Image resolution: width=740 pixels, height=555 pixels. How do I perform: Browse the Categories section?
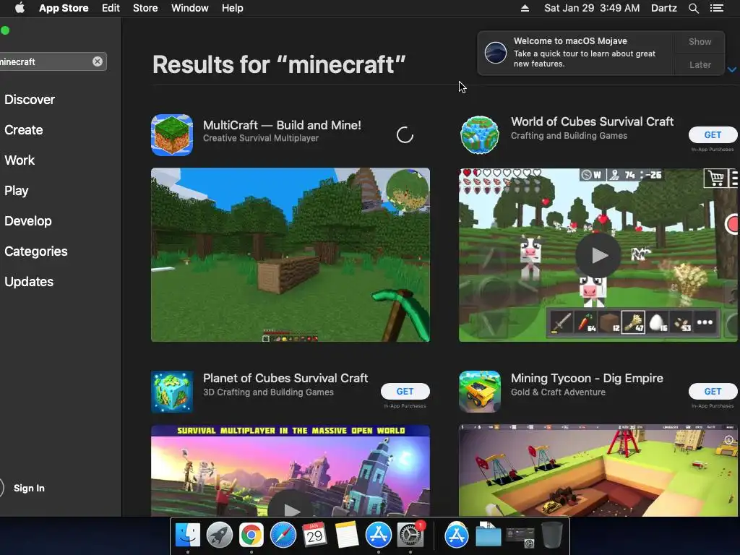click(36, 251)
